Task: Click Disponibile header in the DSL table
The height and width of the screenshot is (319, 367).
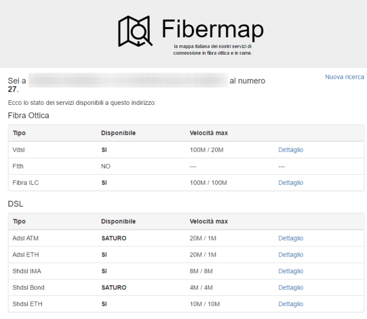Action: (118, 221)
